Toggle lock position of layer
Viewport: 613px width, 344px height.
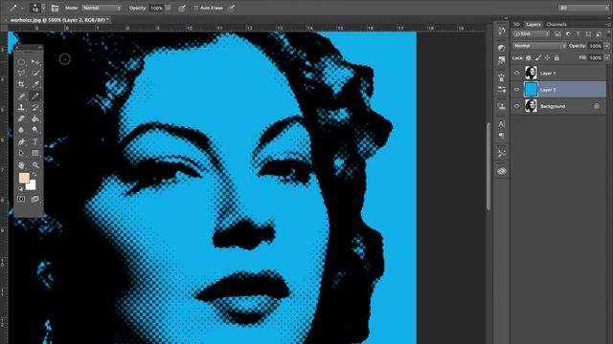click(547, 57)
